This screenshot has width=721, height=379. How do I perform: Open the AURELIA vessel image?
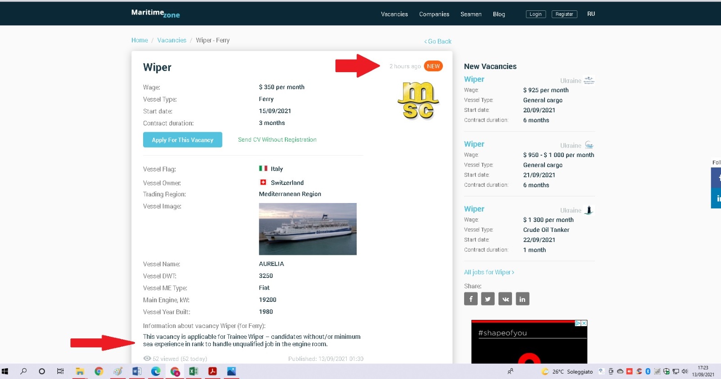click(307, 229)
